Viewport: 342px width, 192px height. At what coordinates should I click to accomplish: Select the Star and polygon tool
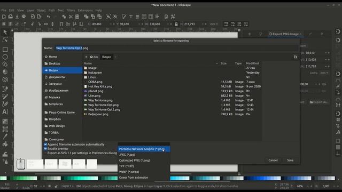tap(5, 65)
